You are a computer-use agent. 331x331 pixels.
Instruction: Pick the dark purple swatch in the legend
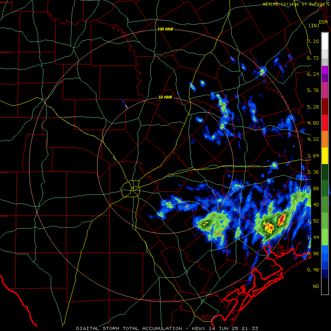coord(325,78)
